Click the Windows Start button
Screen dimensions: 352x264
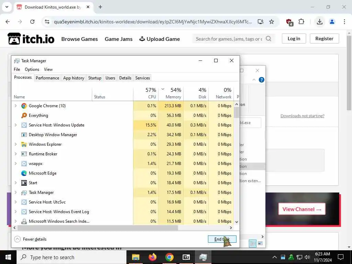click(8, 257)
